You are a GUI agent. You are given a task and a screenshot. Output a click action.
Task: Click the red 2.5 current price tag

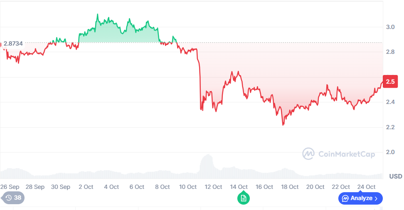tap(390, 82)
